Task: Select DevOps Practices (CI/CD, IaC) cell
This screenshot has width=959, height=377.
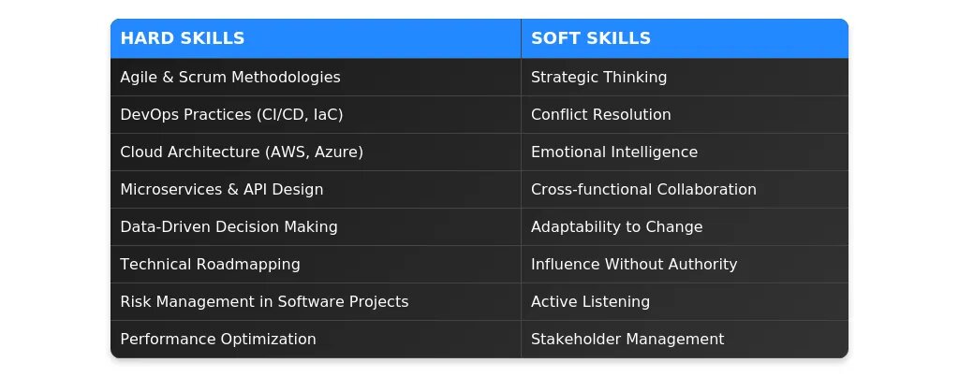Action: (x=316, y=114)
